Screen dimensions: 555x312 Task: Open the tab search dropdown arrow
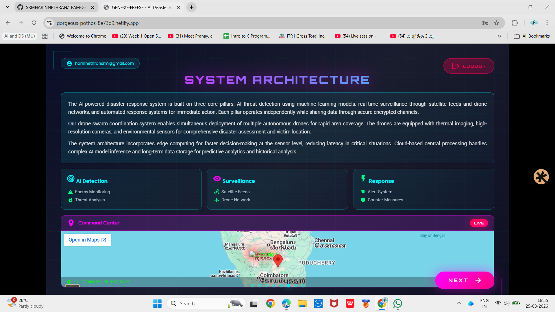click(x=8, y=7)
